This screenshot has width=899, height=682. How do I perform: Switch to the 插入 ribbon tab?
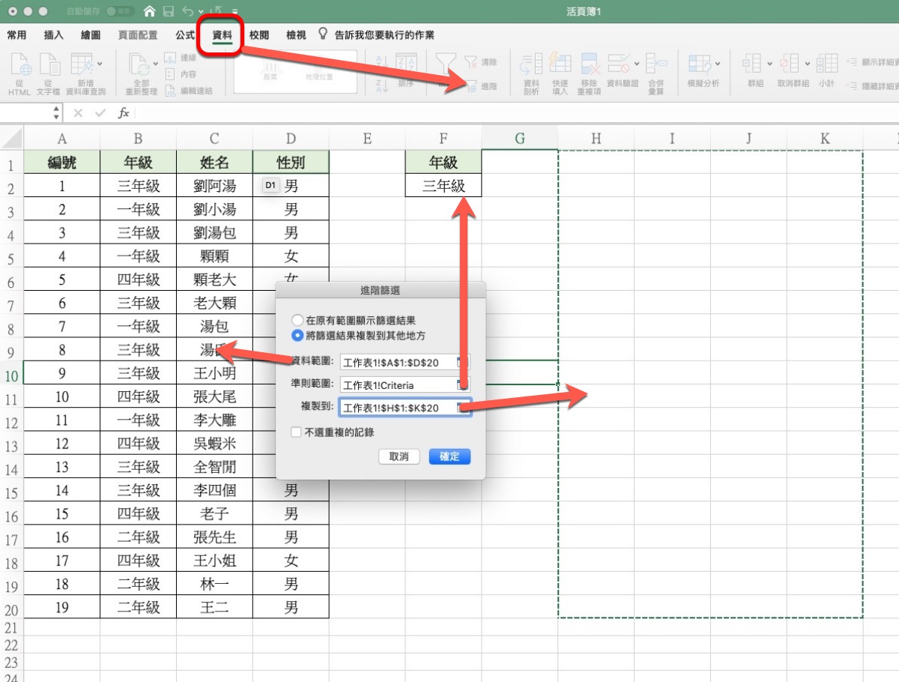(54, 35)
